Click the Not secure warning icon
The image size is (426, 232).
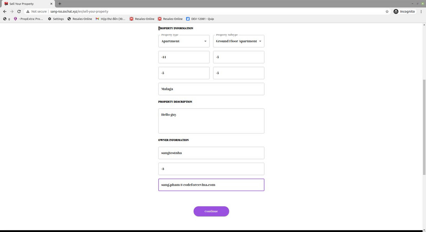(28, 11)
